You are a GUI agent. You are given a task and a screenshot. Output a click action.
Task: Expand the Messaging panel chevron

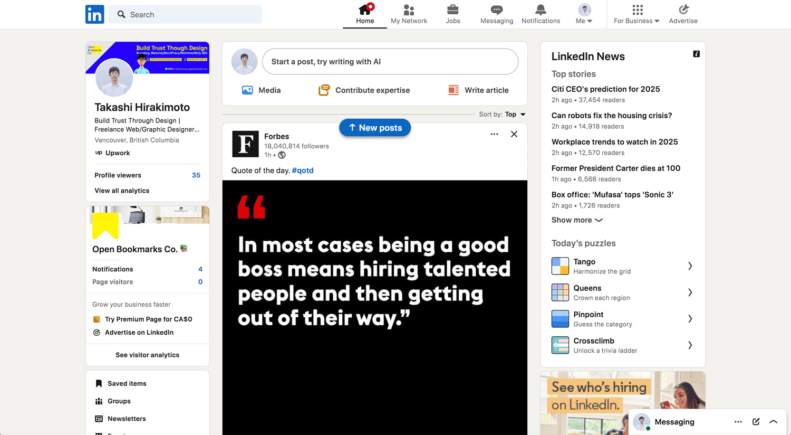click(774, 422)
